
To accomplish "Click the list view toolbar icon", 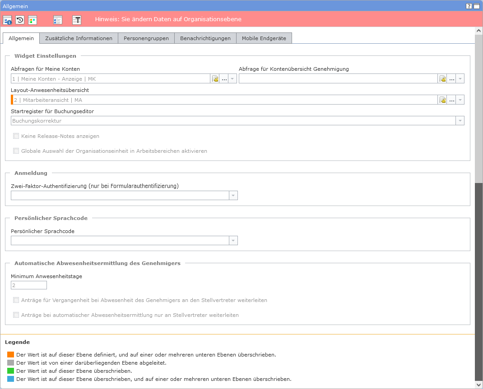I will 57,20.
